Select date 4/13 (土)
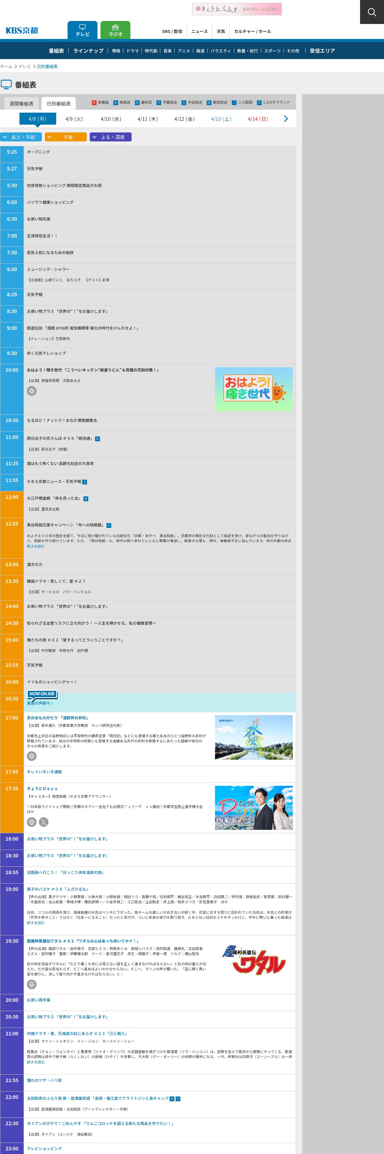 pos(221,119)
